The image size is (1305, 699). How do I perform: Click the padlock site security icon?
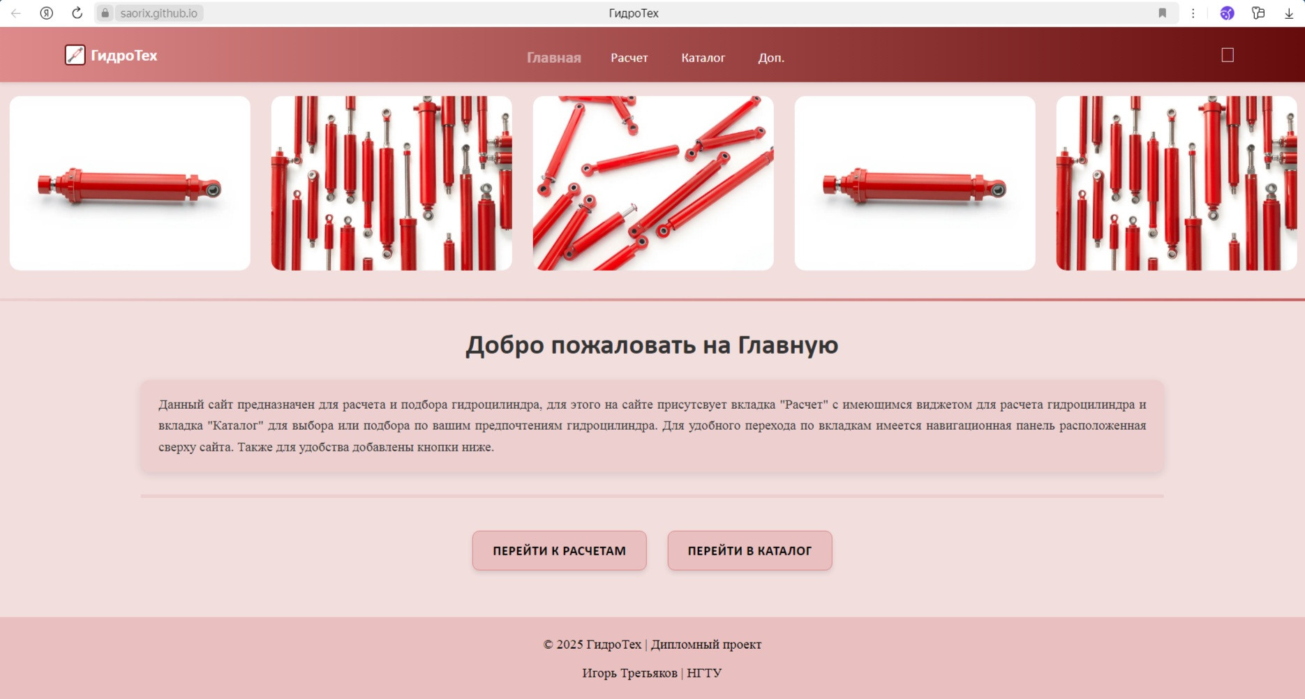coord(105,13)
